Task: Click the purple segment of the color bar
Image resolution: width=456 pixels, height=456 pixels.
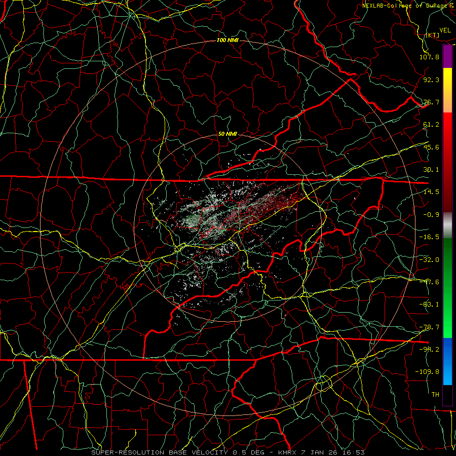Action: (447, 56)
